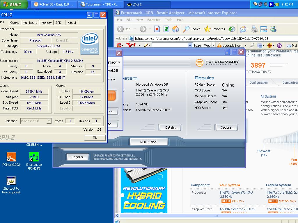Expand the Yahoo search box dropdown arrow
Viewport: 298px width, 223px height.
pyautogui.click(x=190, y=46)
